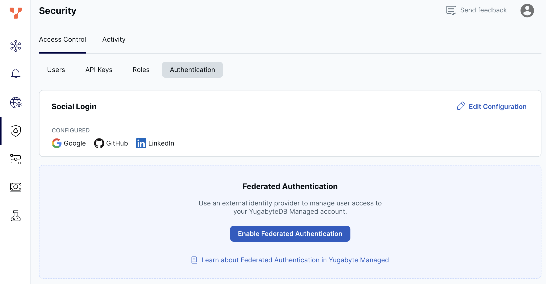Screen dimensions: 546x284
Task: Click Send feedback in the top bar
Action: point(484,10)
